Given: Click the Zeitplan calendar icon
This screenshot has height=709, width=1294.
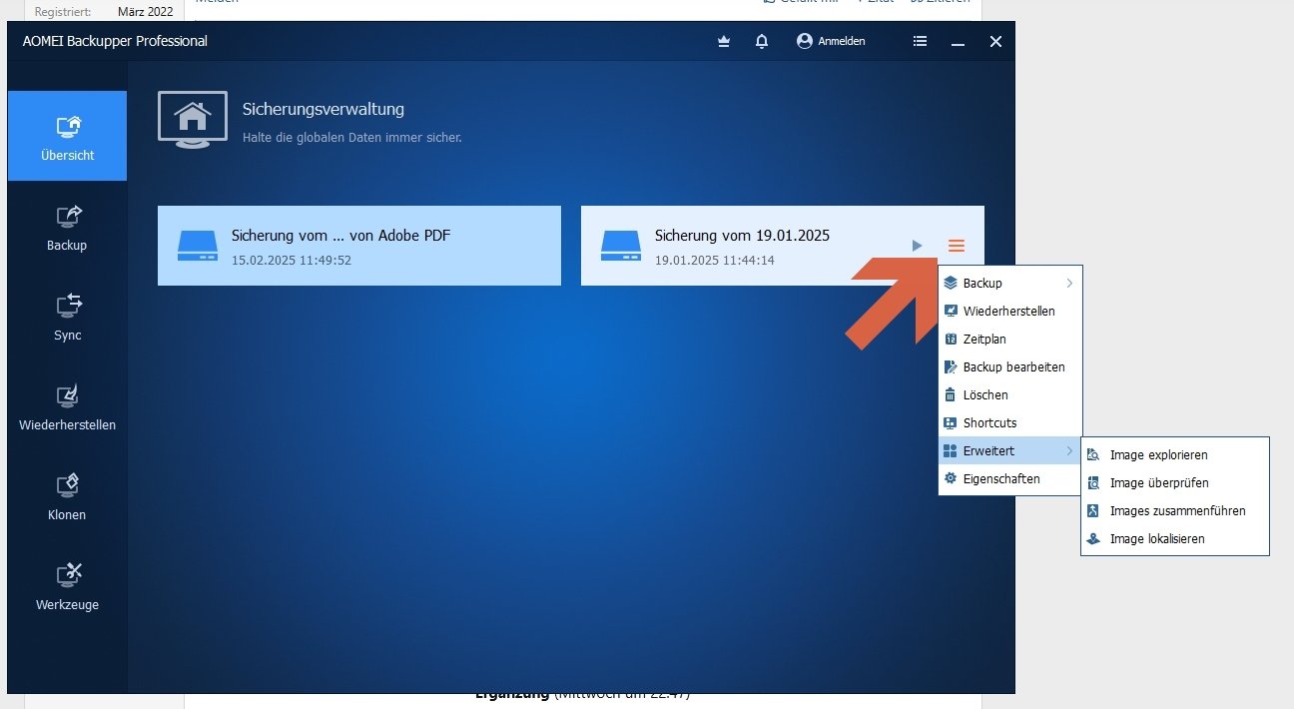Looking at the screenshot, I should pos(951,340).
